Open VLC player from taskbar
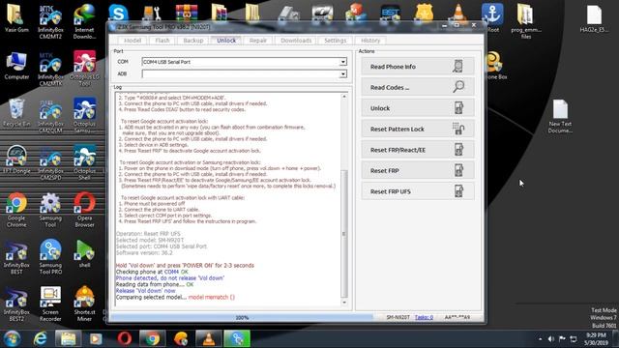 [209, 339]
